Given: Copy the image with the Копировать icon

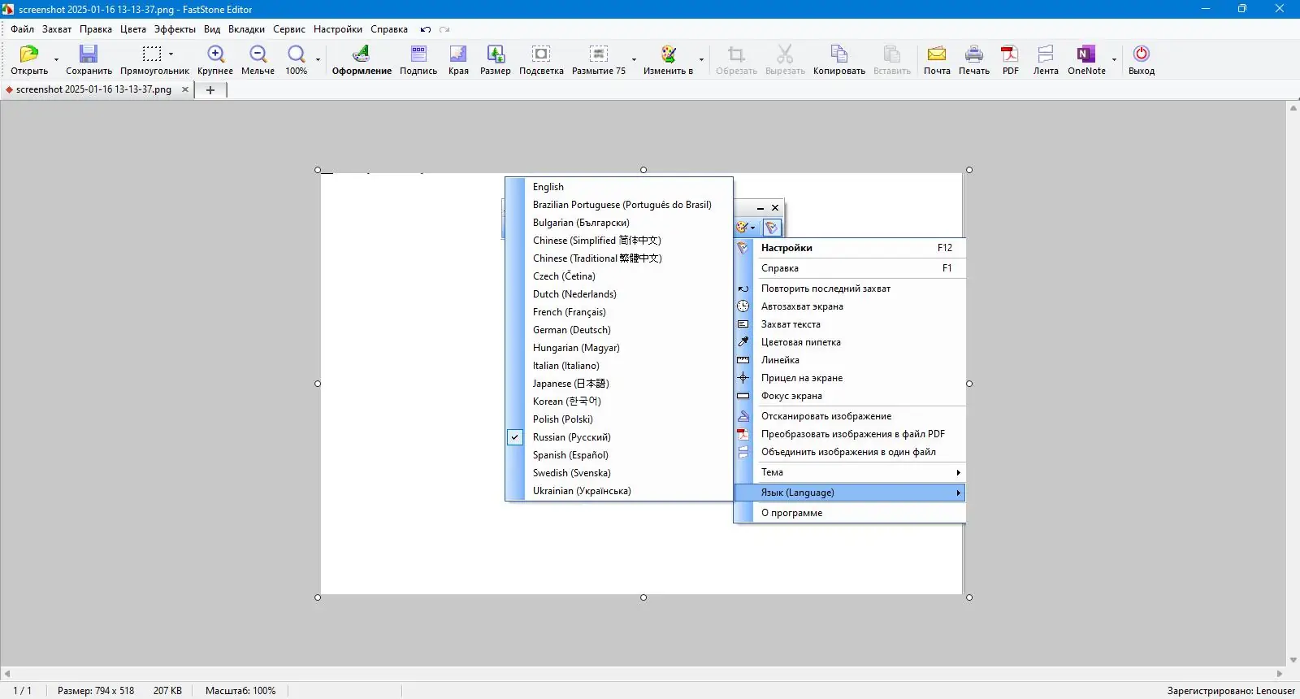Looking at the screenshot, I should point(839,54).
